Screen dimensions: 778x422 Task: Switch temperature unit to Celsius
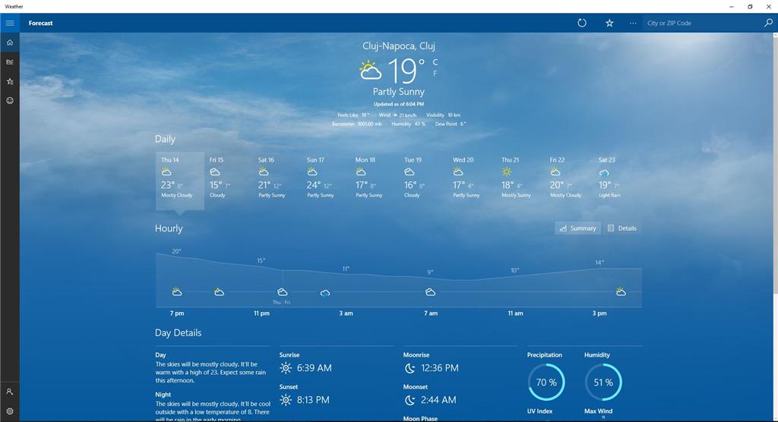[x=435, y=62]
